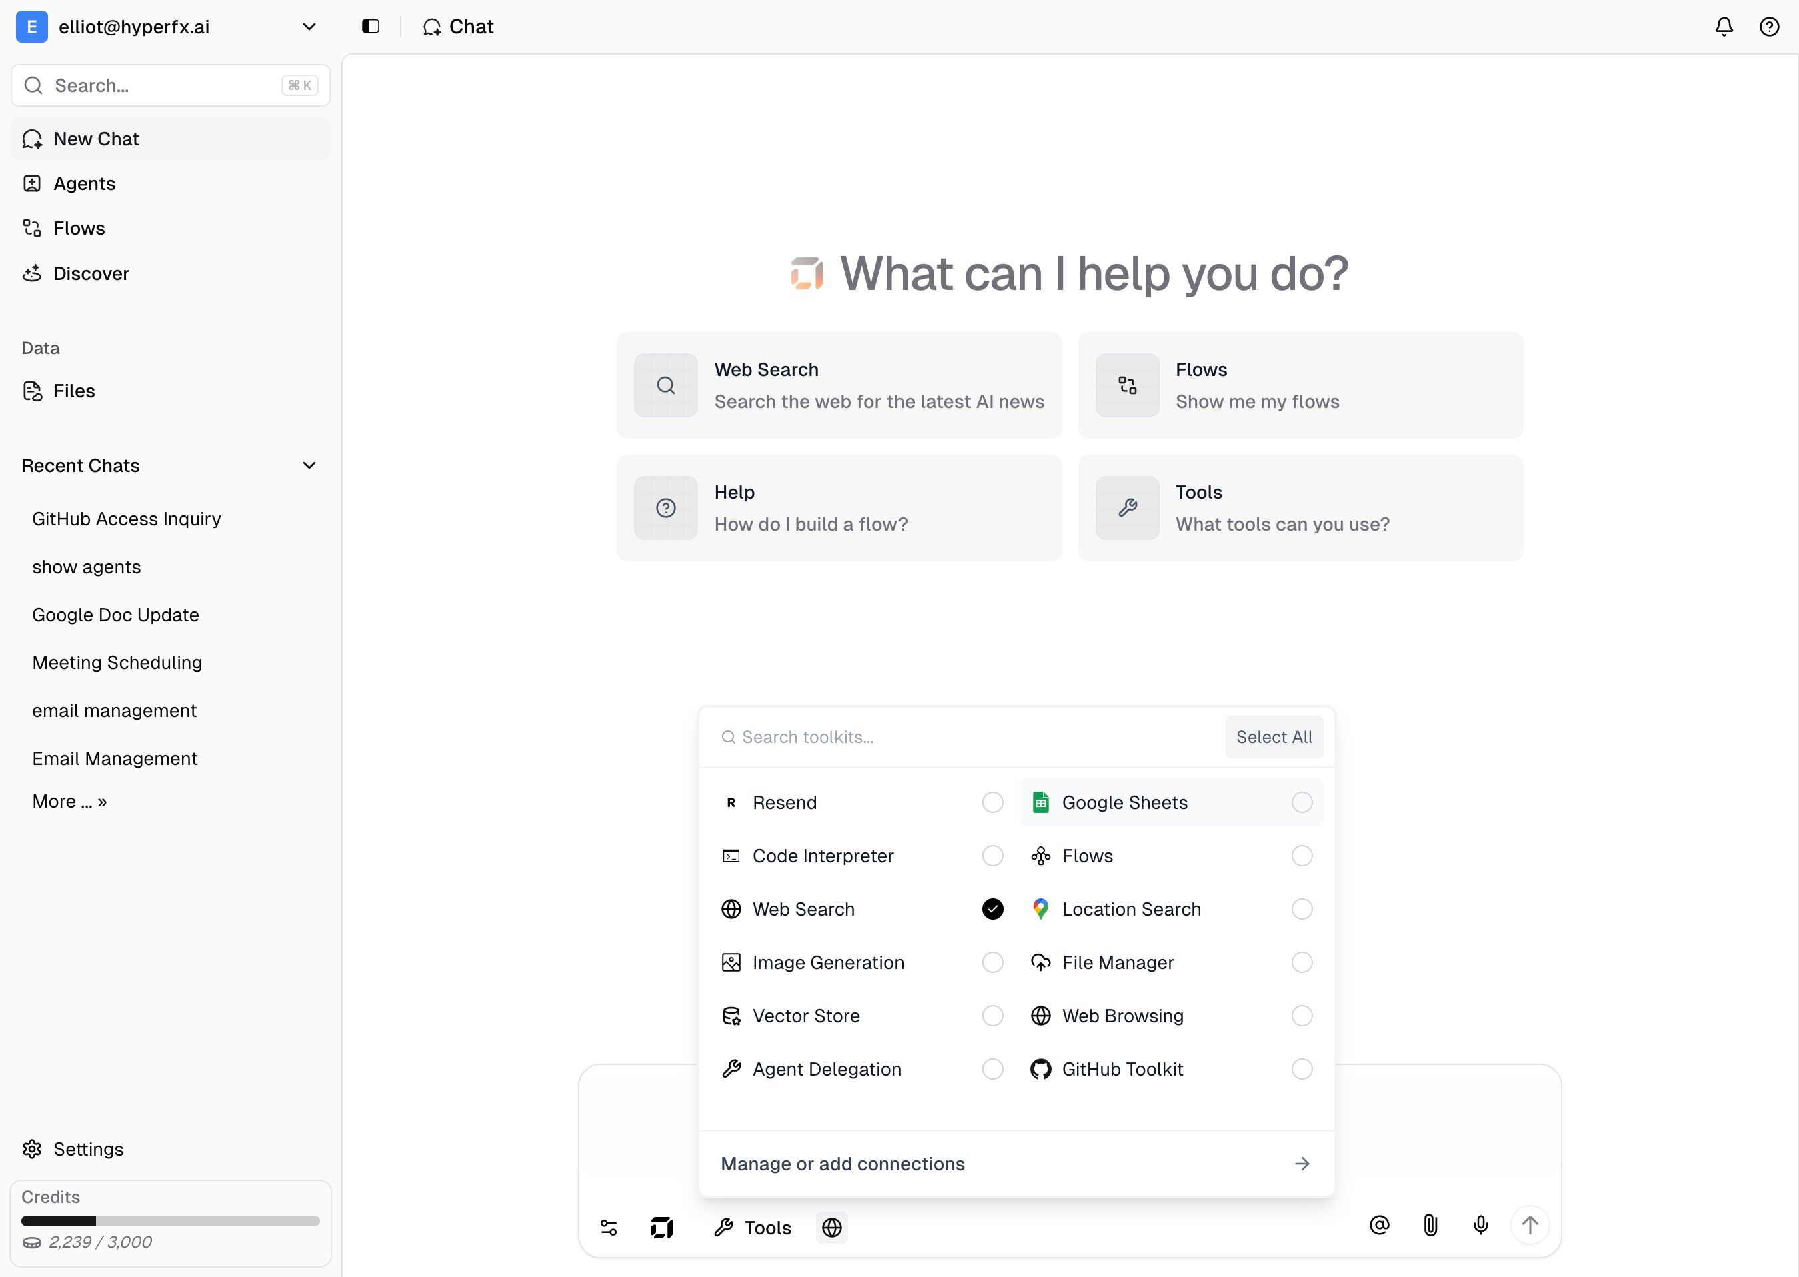Click the globe web search chip icon
Image resolution: width=1799 pixels, height=1277 pixels.
831,1228
